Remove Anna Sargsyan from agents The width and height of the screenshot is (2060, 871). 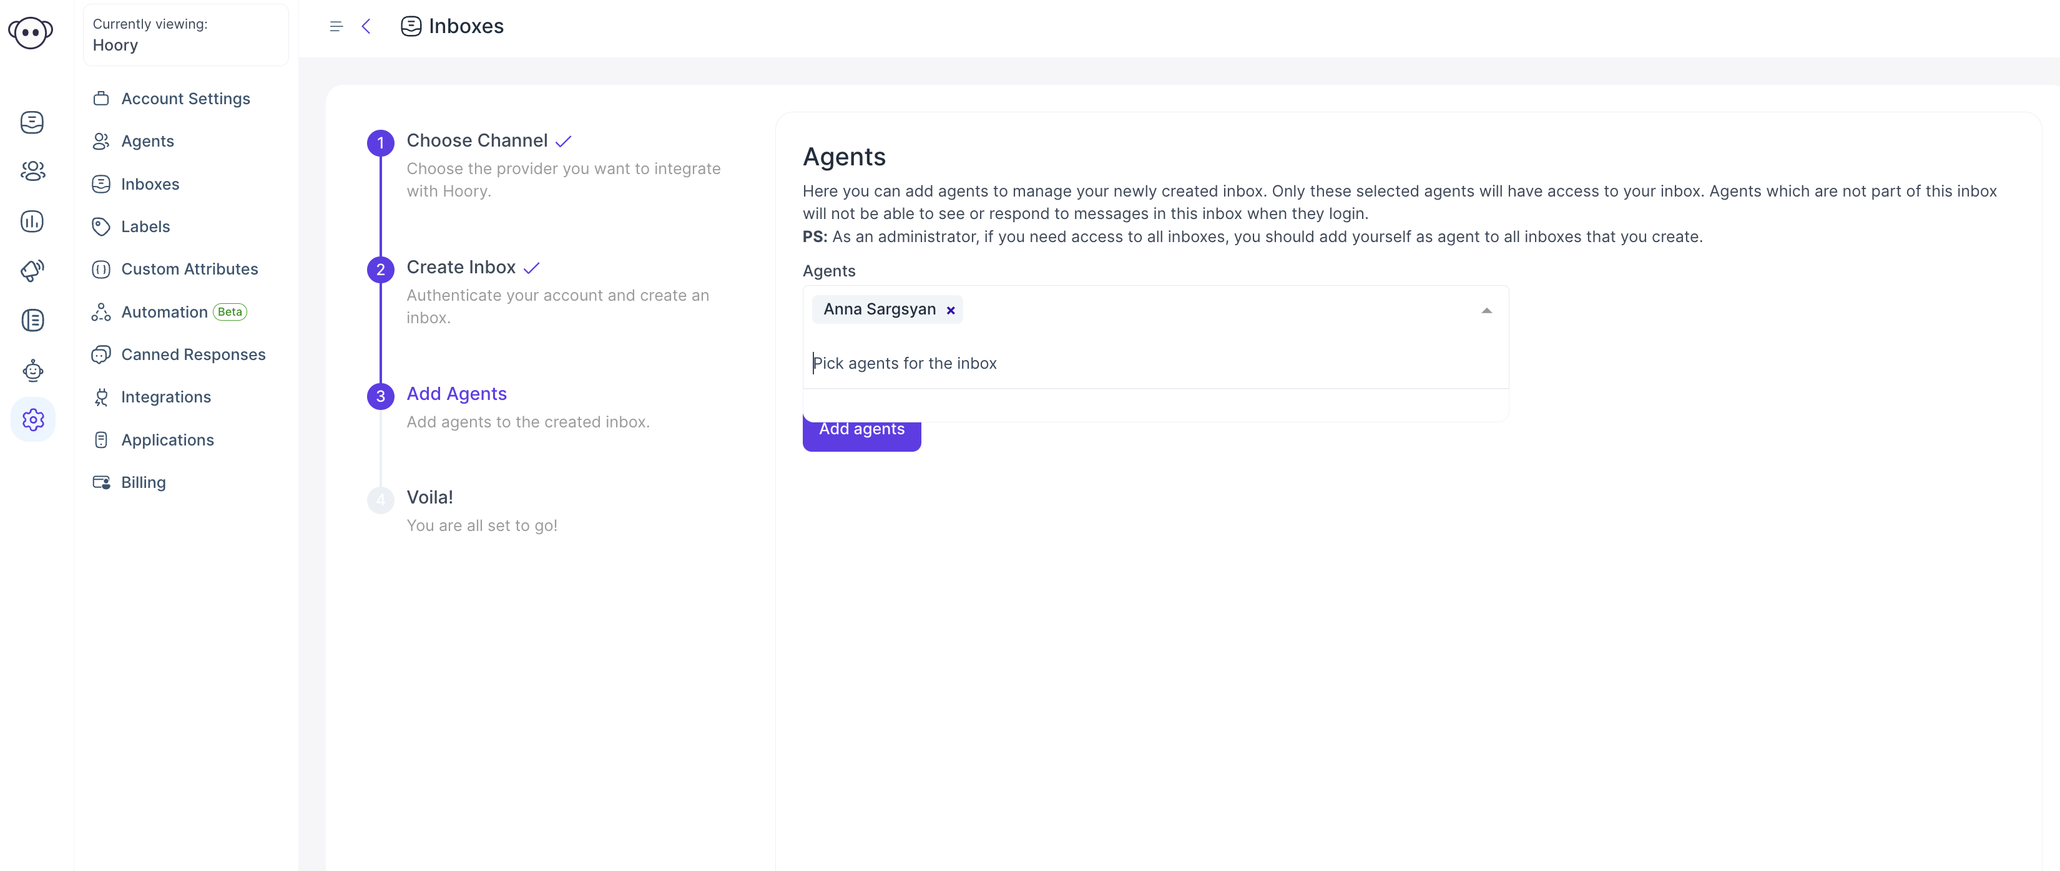pyautogui.click(x=950, y=309)
